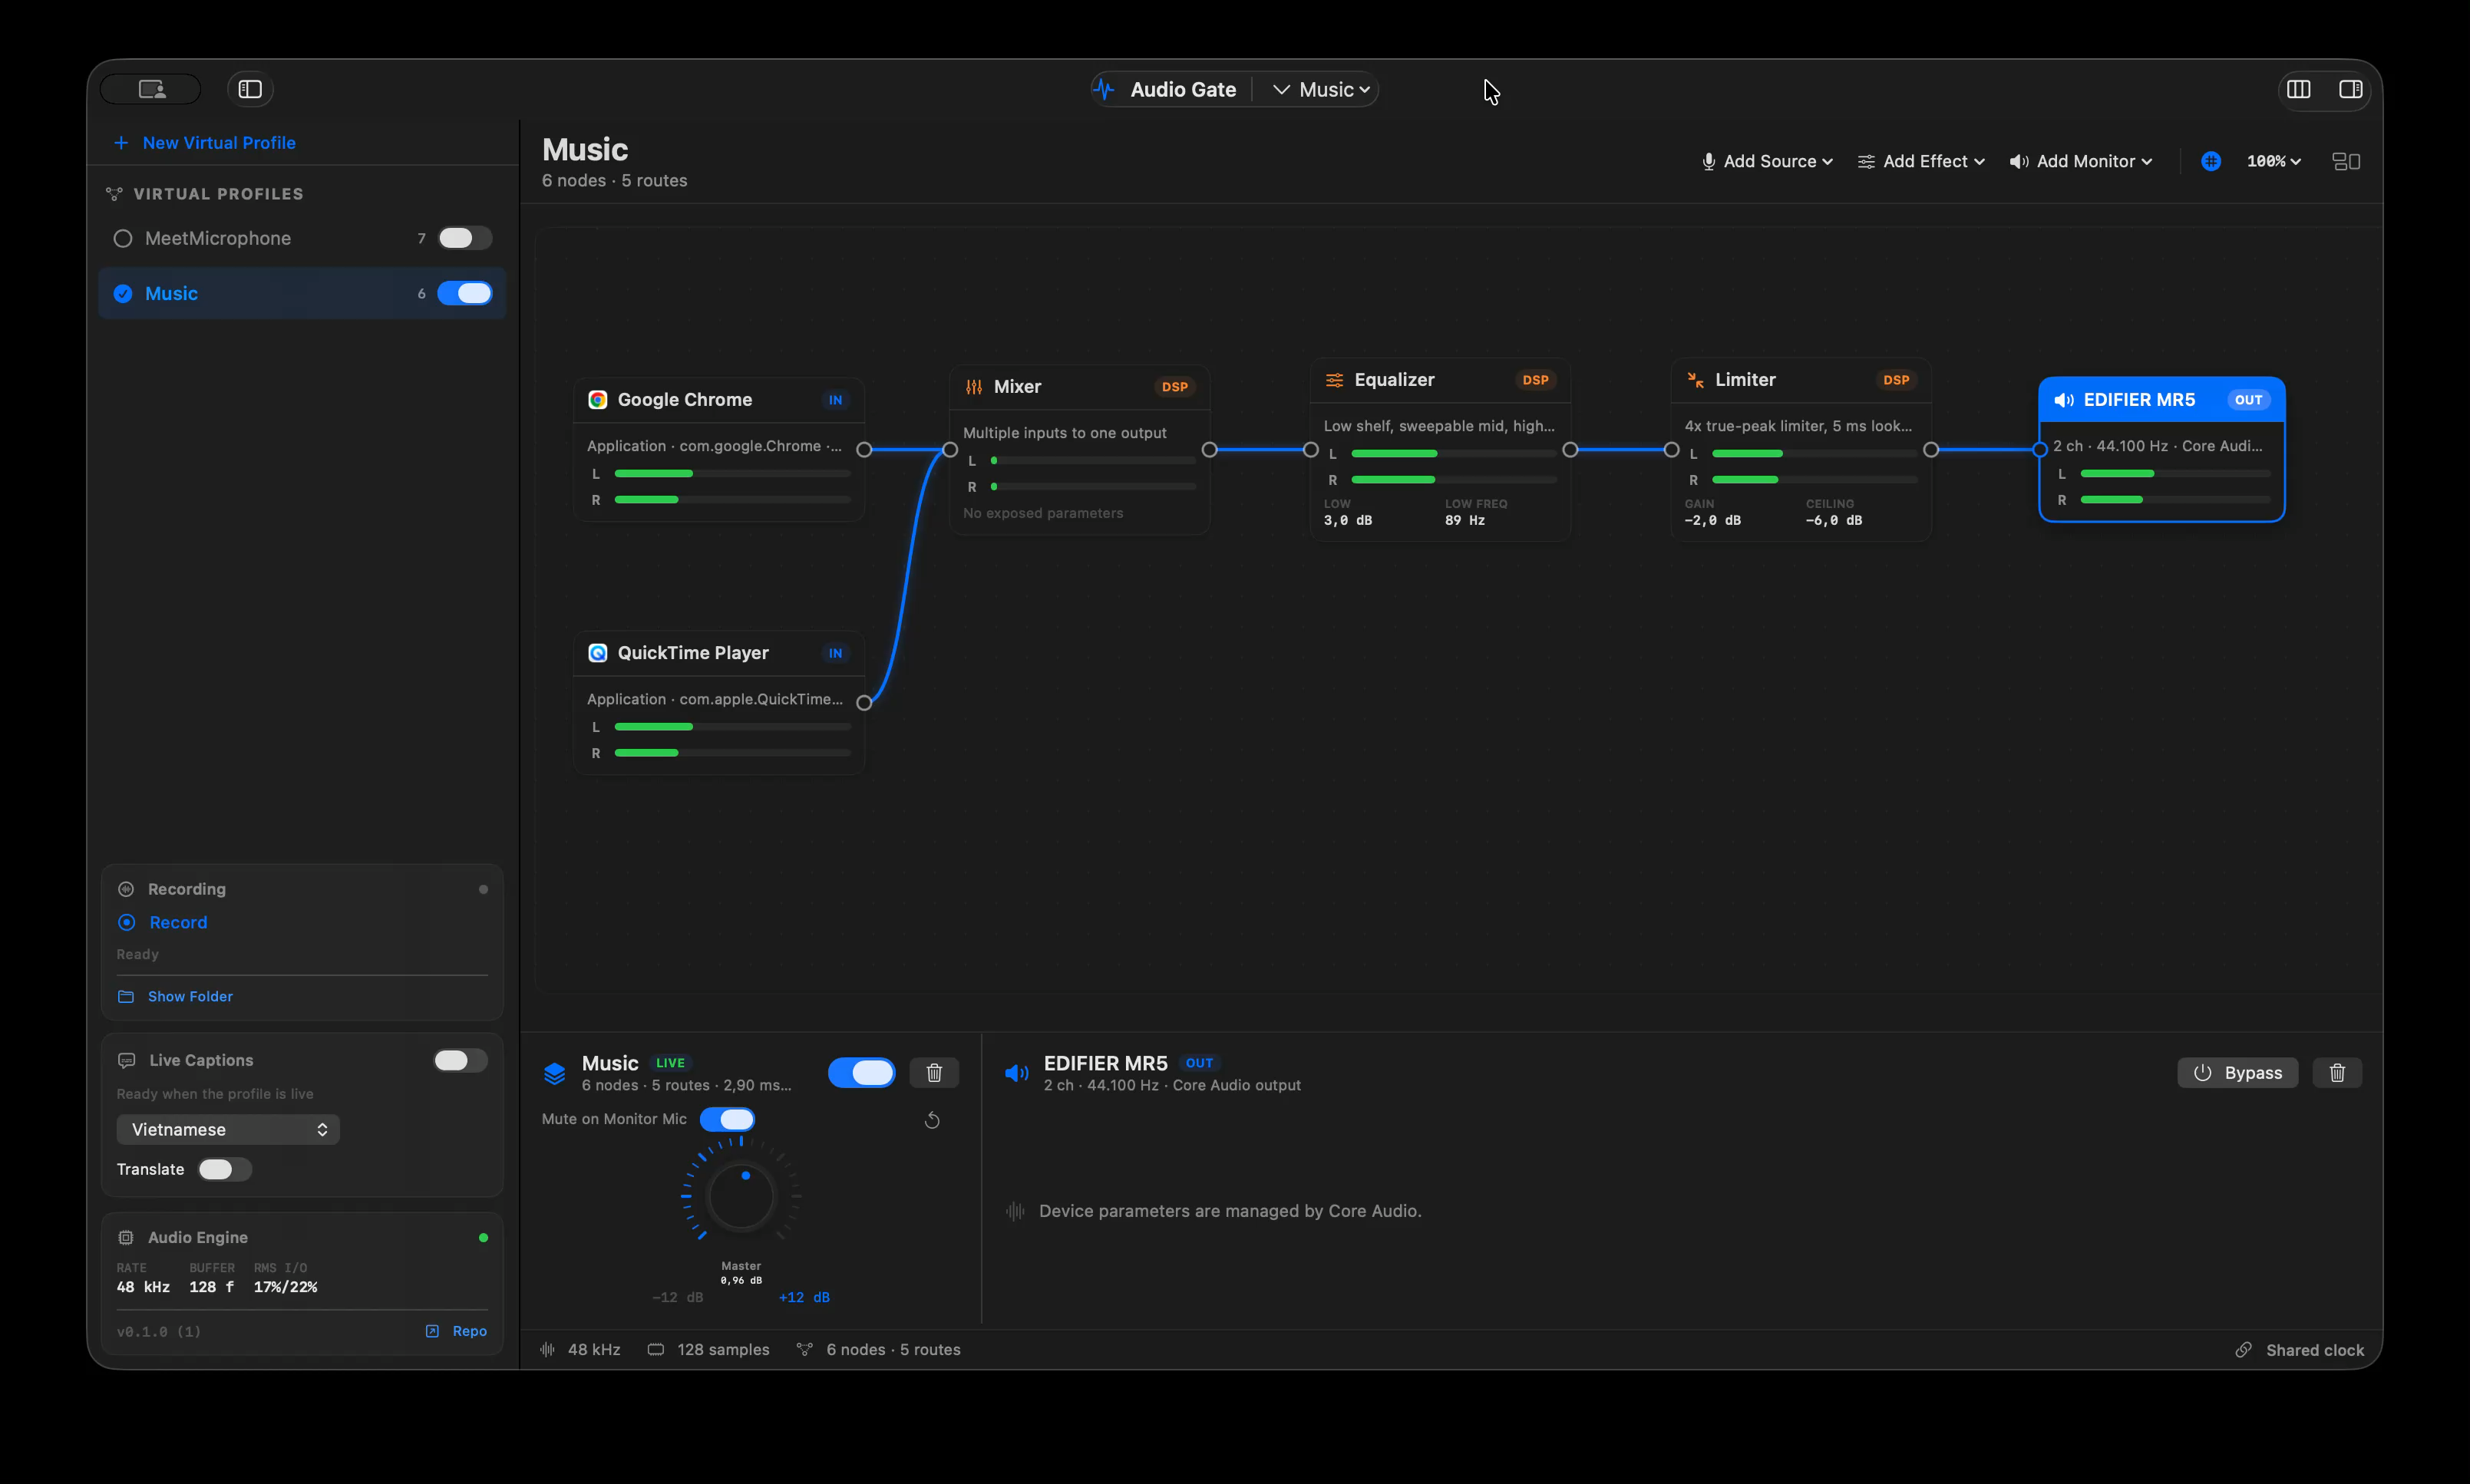2470x1484 pixels.
Task: Click the Limiter GAIN −2,0 dB value
Action: coord(1713,521)
